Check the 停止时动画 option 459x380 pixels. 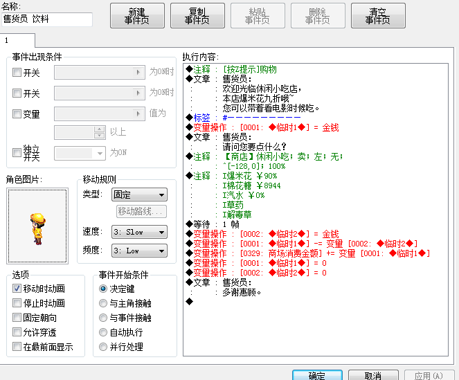click(17, 303)
